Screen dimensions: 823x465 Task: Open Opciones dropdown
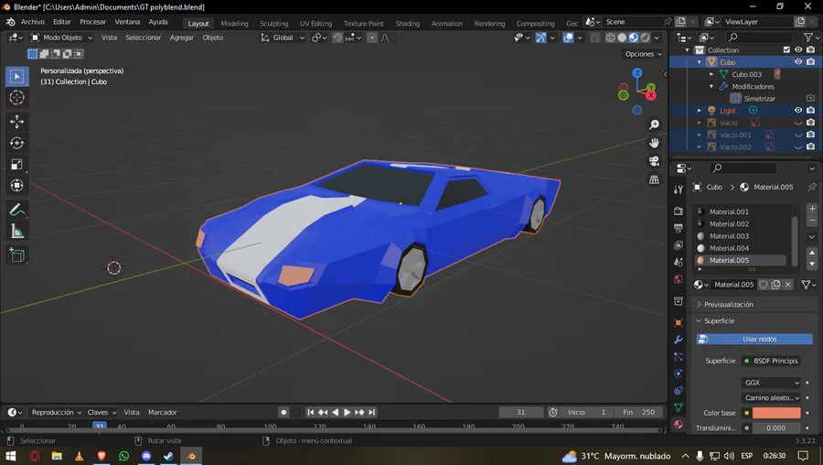pos(644,54)
